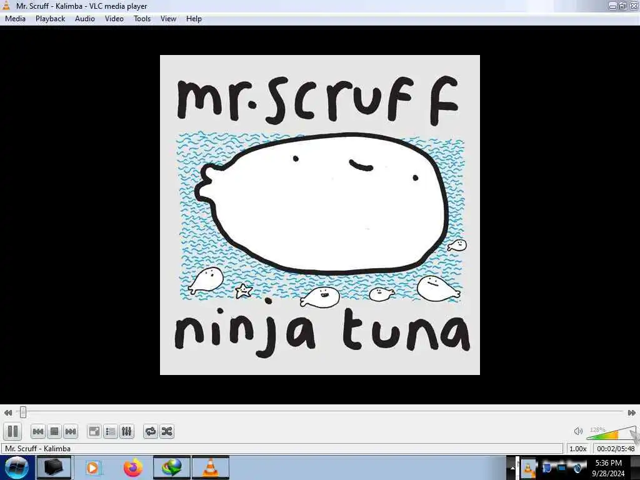Click the seek bar timeline
This screenshot has width=640, height=480.
coord(319,411)
